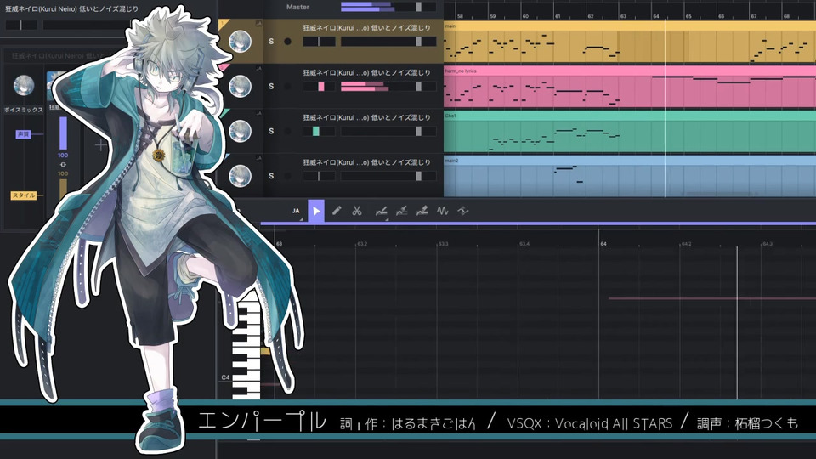816x459 pixels.
Task: Click the pan slider in the top-left voice panel
Action: pos(20,25)
